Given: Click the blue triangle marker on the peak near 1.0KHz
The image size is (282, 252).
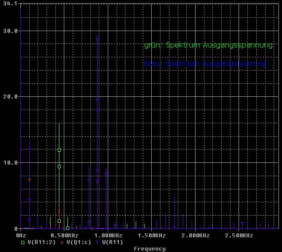Looking at the screenshot, I should point(106,174).
